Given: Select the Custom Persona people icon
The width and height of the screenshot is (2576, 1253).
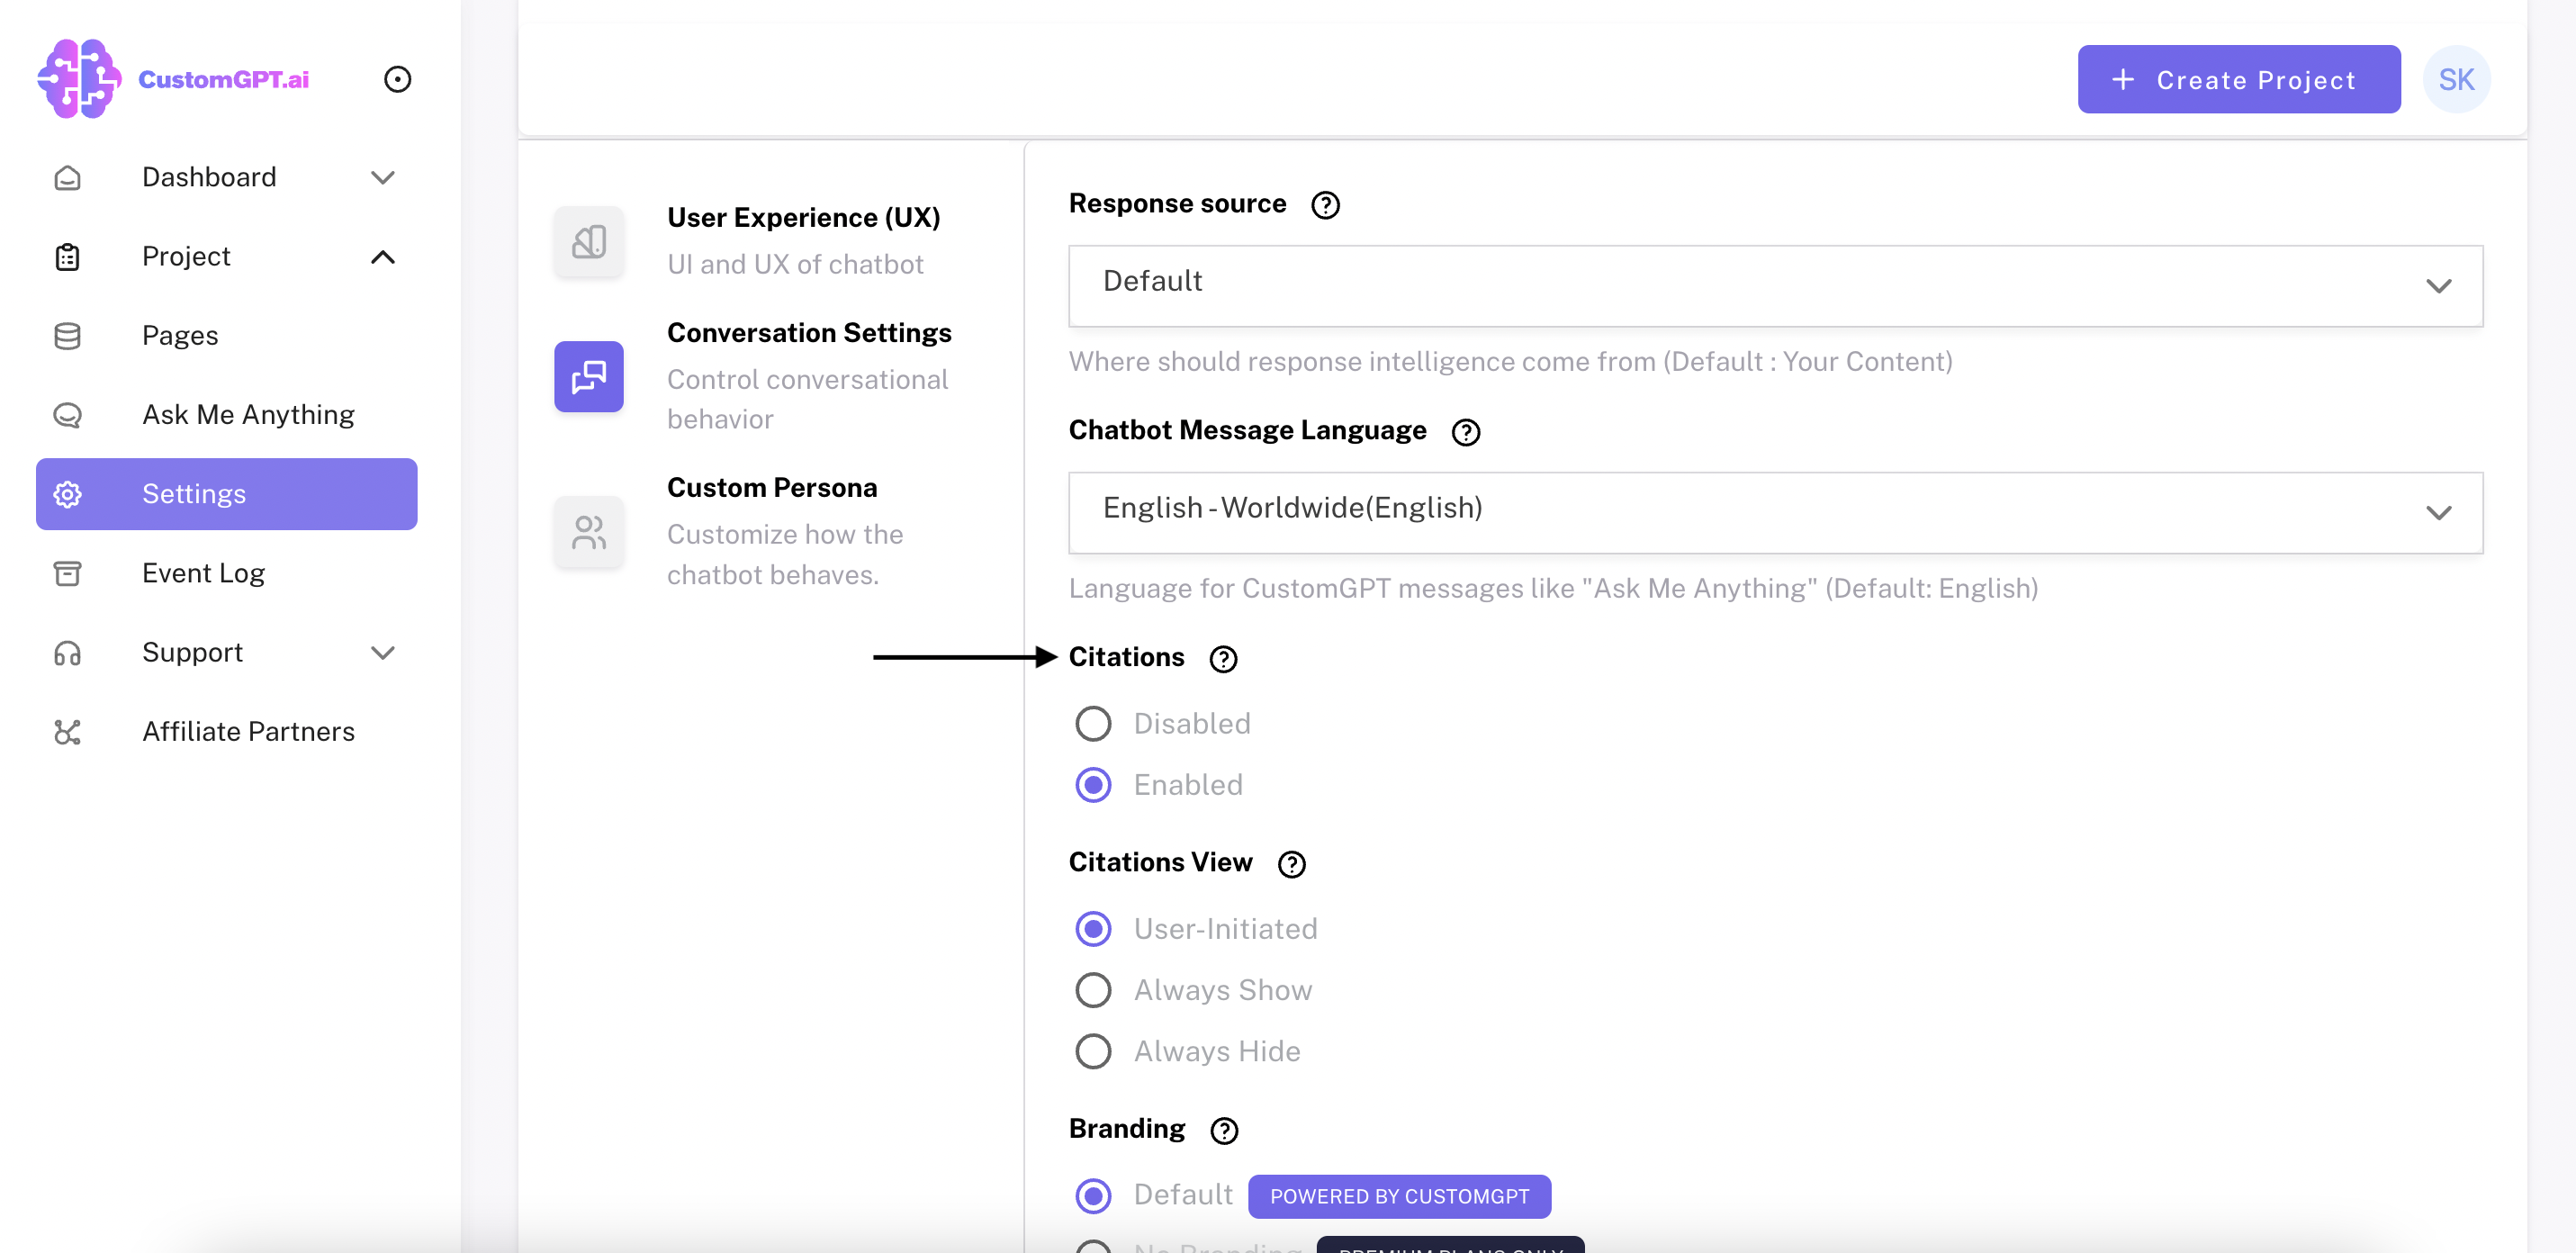Looking at the screenshot, I should (589, 532).
